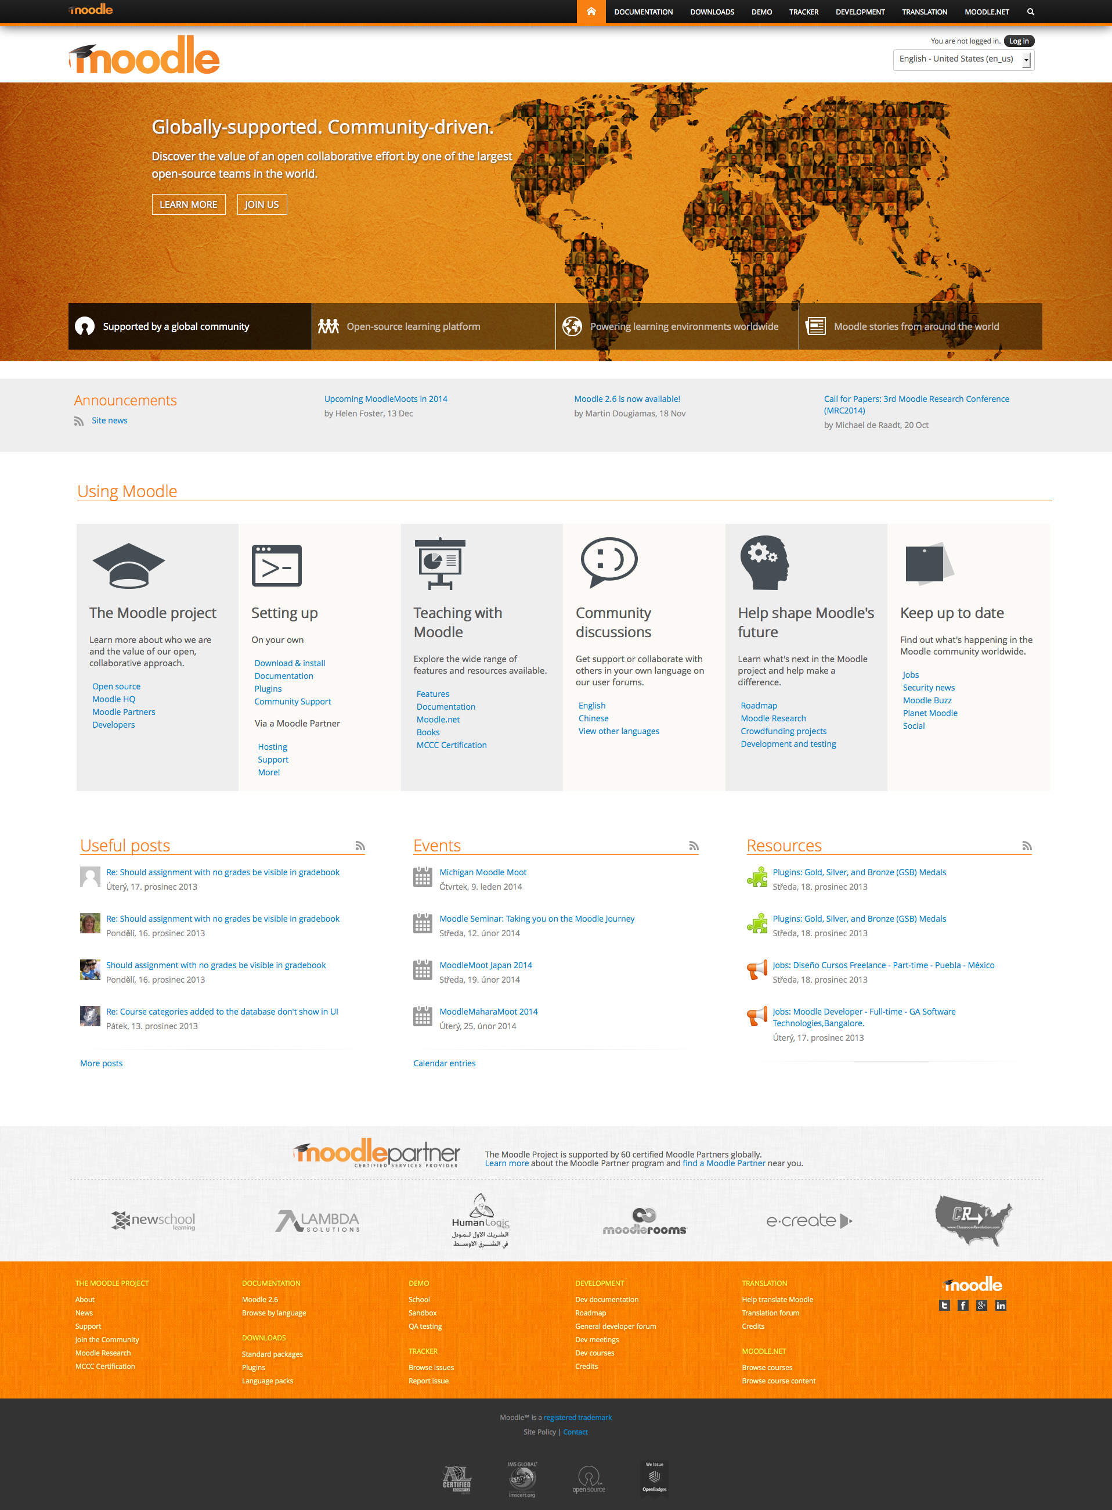
Task: Open the language selector dropdown
Action: coord(963,59)
